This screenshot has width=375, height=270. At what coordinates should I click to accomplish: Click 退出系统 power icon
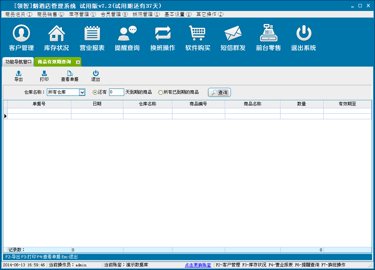(x=304, y=34)
